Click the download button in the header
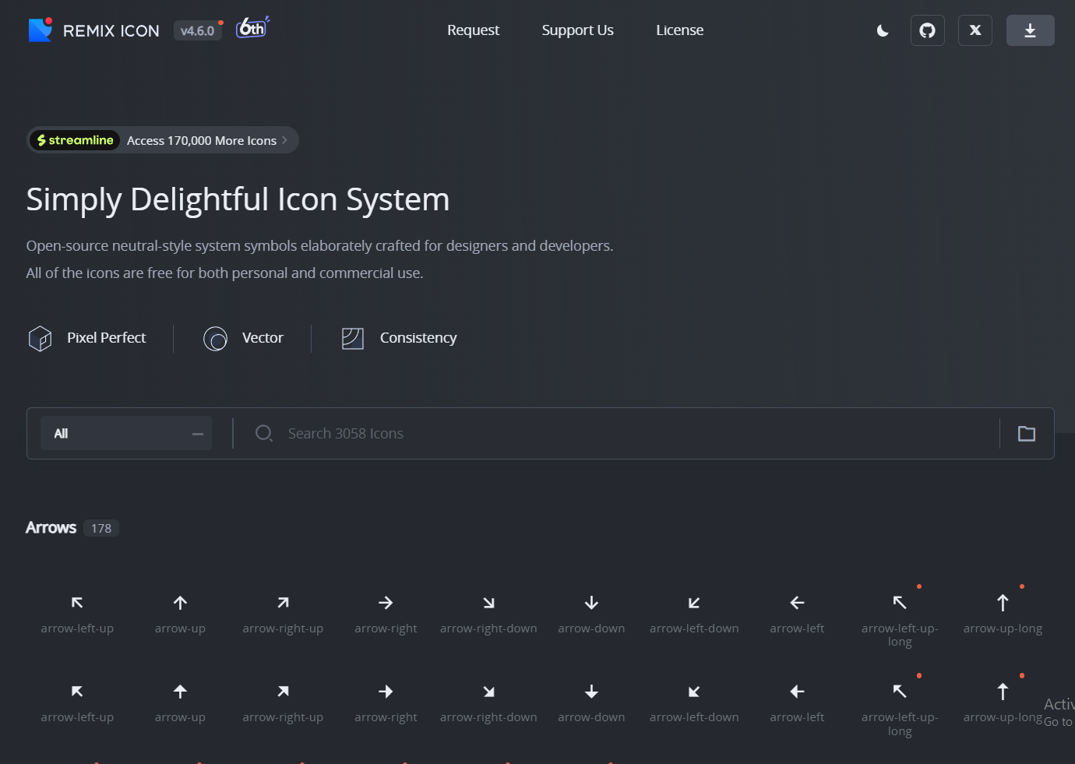This screenshot has width=1075, height=764. click(1030, 30)
